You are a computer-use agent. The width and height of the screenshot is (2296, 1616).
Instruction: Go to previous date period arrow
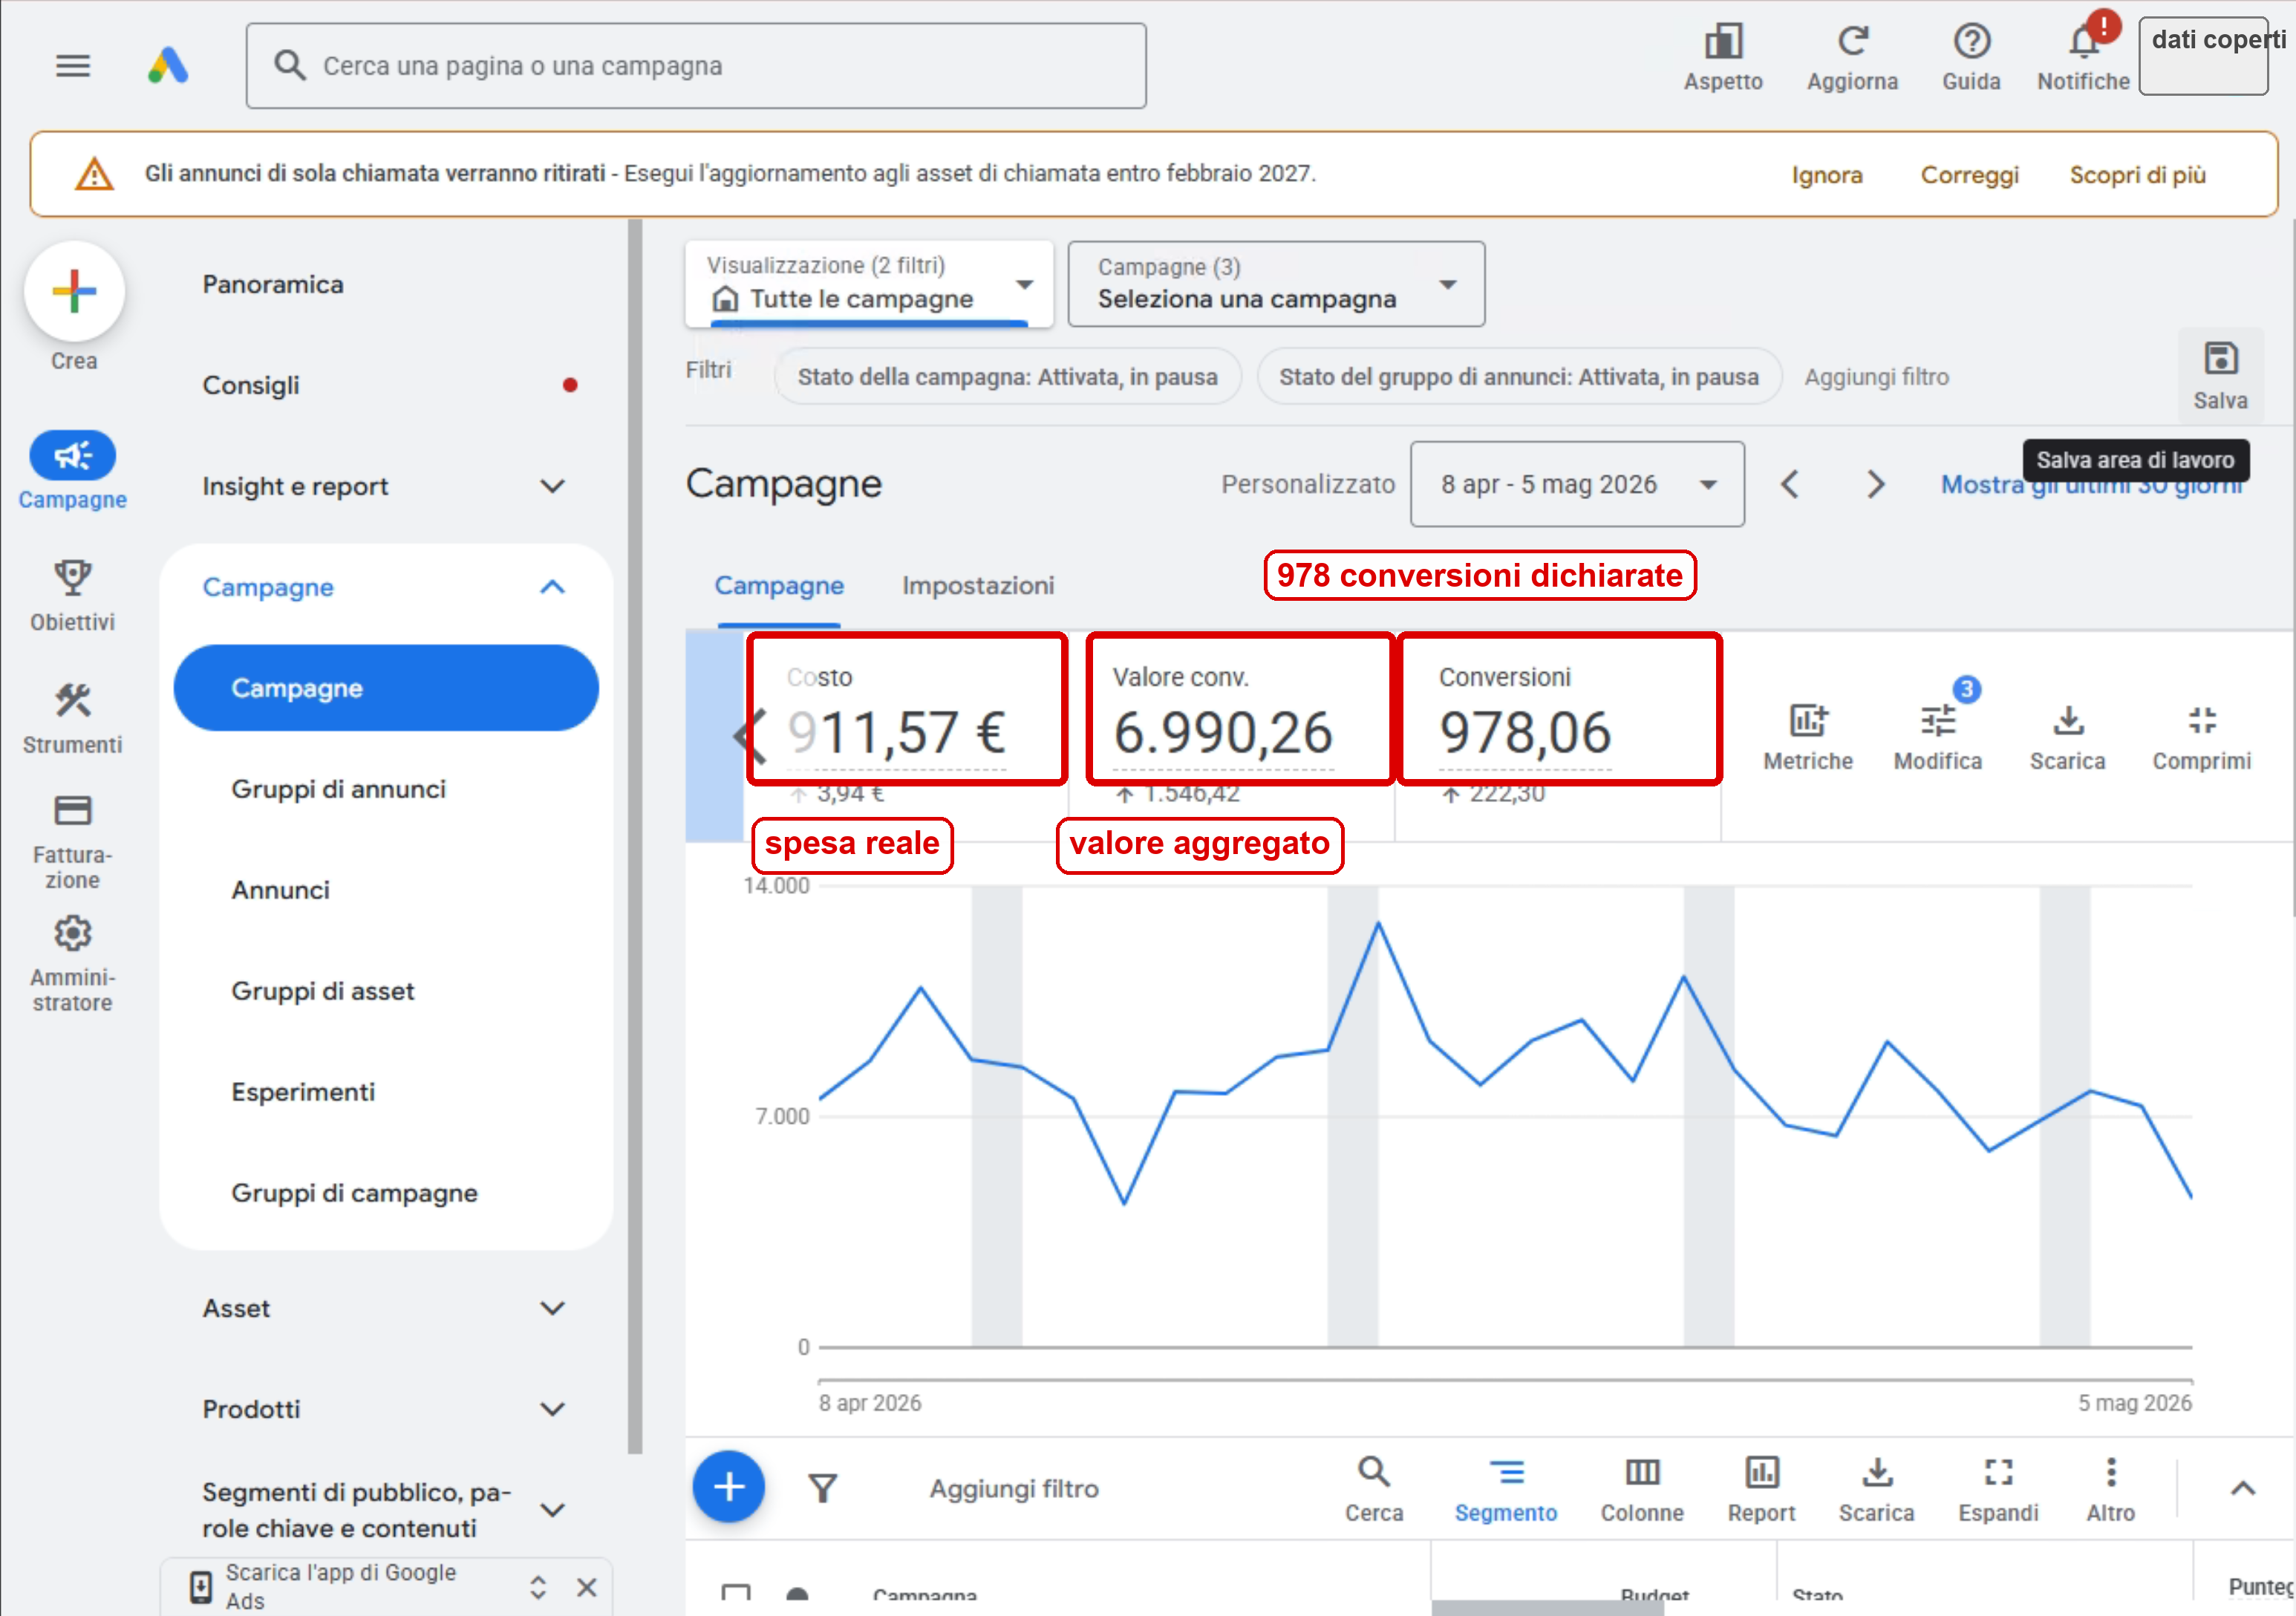pyautogui.click(x=1790, y=485)
